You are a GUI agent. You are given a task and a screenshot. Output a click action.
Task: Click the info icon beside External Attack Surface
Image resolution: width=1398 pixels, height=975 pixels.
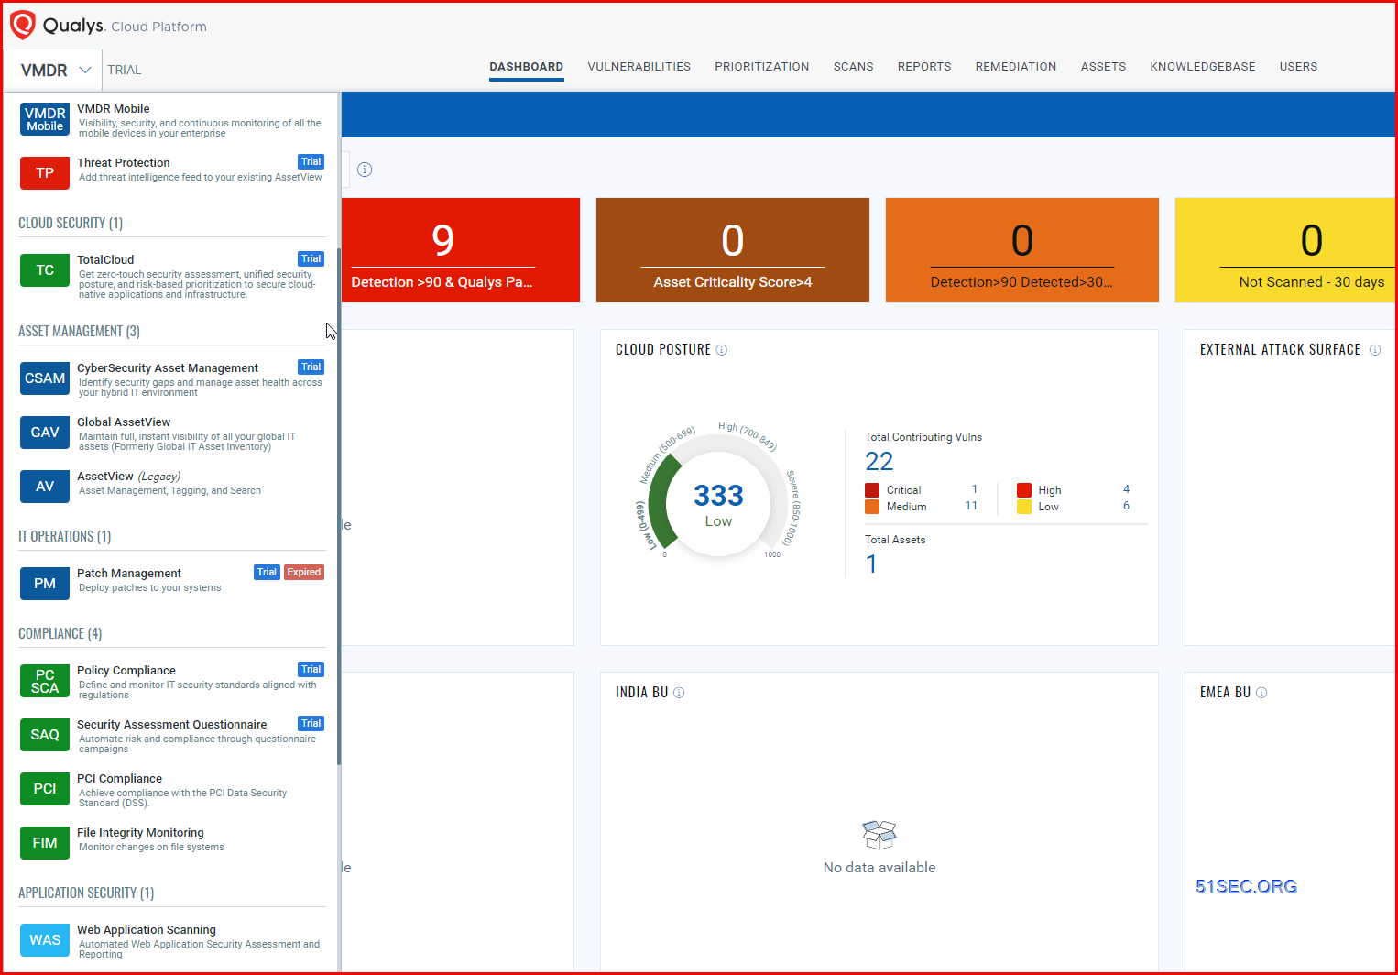pyautogui.click(x=1375, y=350)
